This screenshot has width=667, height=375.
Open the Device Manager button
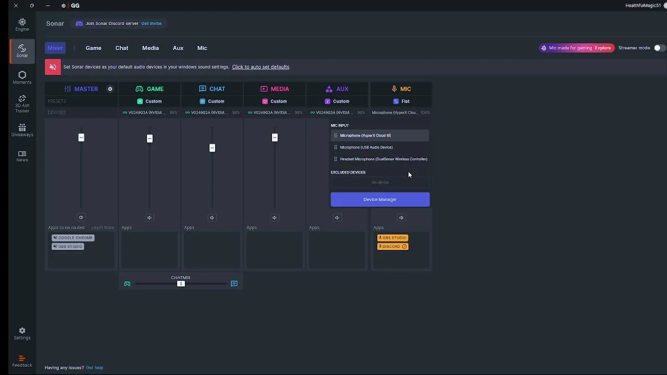(x=380, y=199)
